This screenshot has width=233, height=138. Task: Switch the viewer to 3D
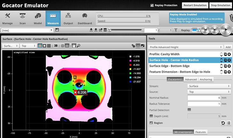[56, 46]
